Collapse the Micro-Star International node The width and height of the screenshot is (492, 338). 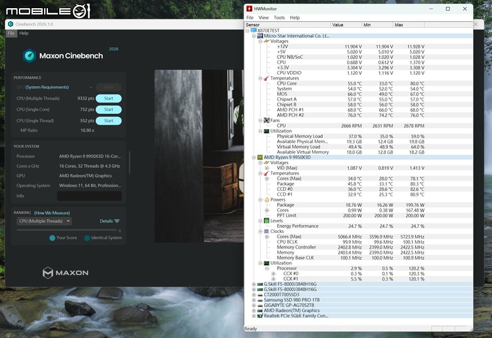point(254,36)
